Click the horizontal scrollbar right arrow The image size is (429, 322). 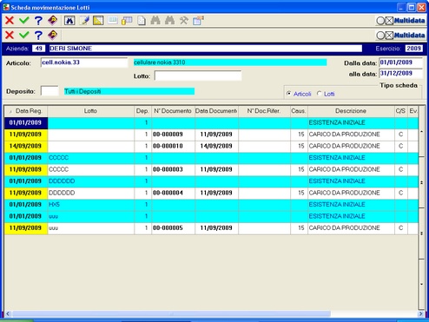coord(421,313)
